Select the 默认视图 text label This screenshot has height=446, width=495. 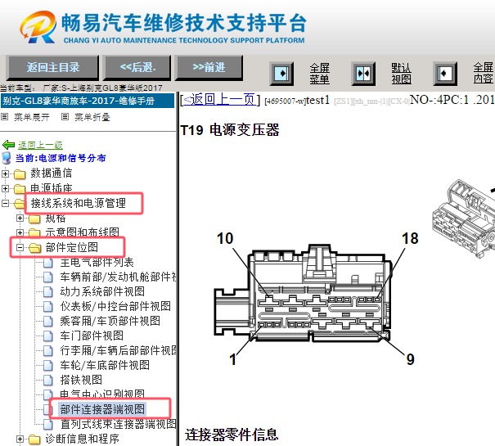pyautogui.click(x=401, y=74)
